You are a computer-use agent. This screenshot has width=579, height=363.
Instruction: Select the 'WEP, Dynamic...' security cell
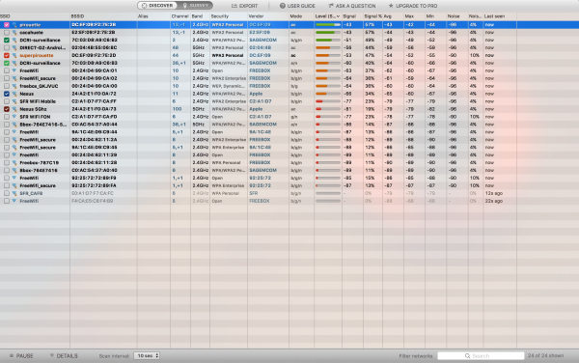coord(228,86)
